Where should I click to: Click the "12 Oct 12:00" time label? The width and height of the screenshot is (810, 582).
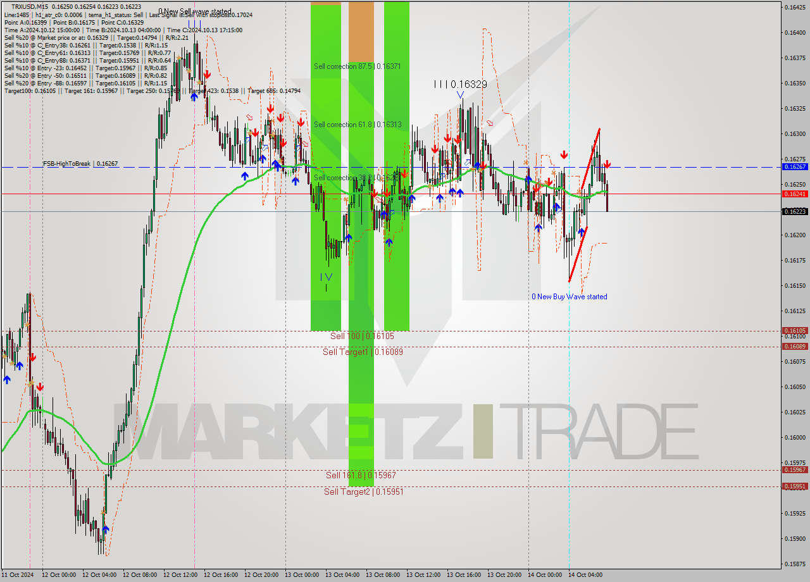click(180, 575)
